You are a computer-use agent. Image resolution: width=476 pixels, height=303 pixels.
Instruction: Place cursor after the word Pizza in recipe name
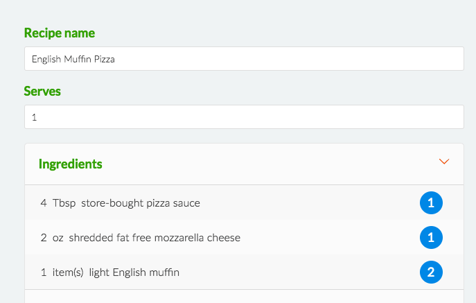[115, 59]
